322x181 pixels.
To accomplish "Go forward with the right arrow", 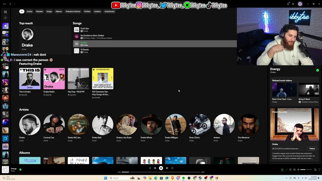I will [x=14, y=4].
